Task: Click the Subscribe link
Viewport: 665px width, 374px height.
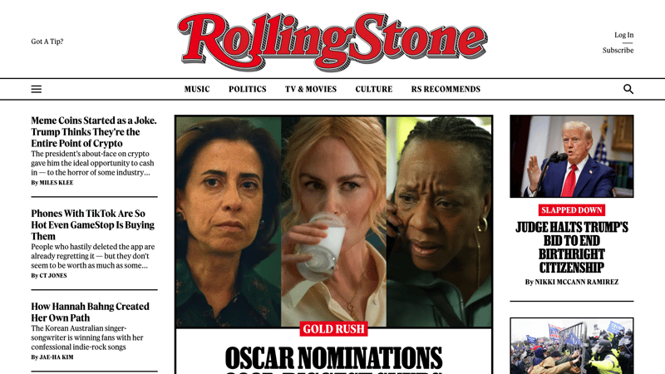Action: pos(618,50)
